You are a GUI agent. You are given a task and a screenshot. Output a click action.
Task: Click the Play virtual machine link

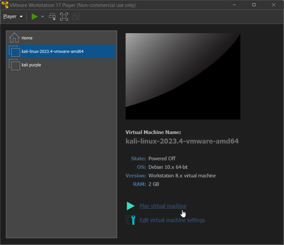[x=163, y=206]
